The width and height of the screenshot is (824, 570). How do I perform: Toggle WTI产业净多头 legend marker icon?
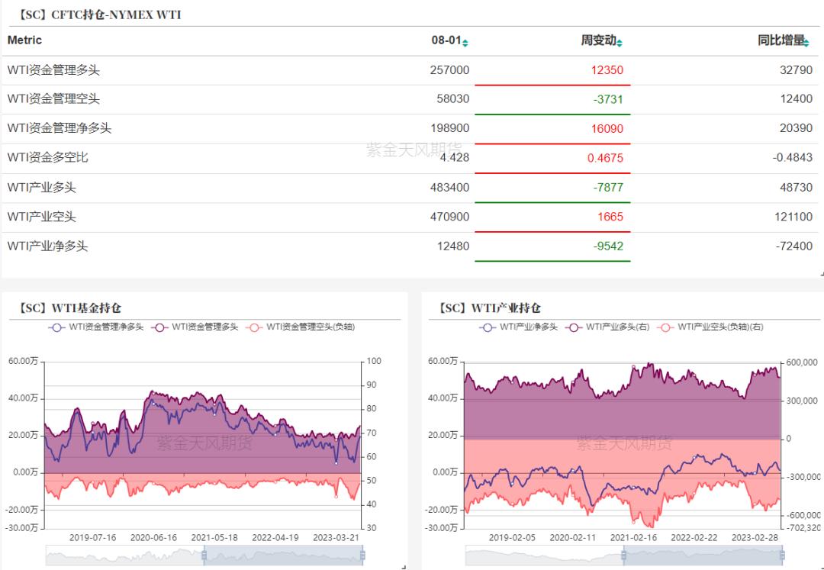point(488,327)
